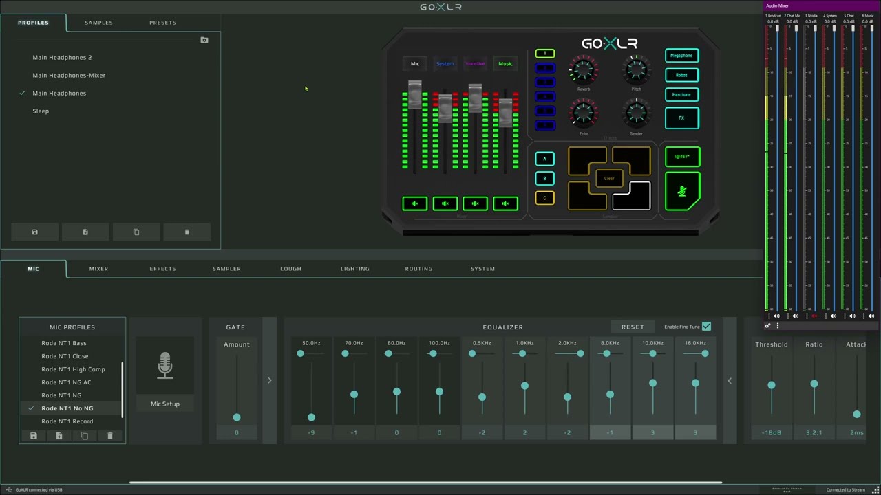This screenshot has width=881, height=495.
Task: Select the Sleep profile
Action: point(41,111)
